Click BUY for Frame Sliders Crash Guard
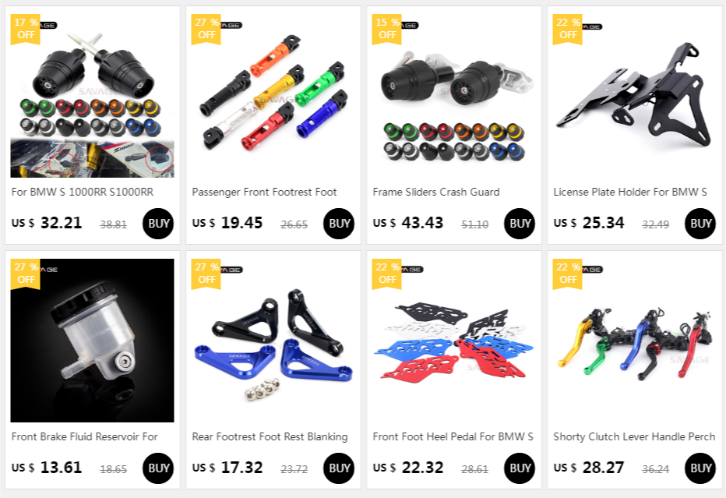The width and height of the screenshot is (726, 498). tap(519, 224)
